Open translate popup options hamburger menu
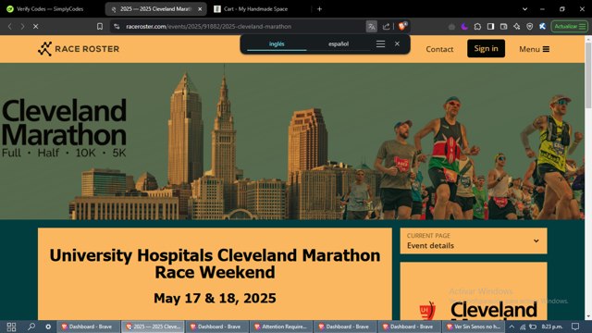The width and height of the screenshot is (592, 333). click(380, 43)
